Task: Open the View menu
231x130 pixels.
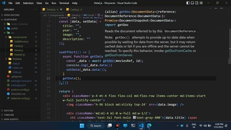Action: [x=39, y=3]
